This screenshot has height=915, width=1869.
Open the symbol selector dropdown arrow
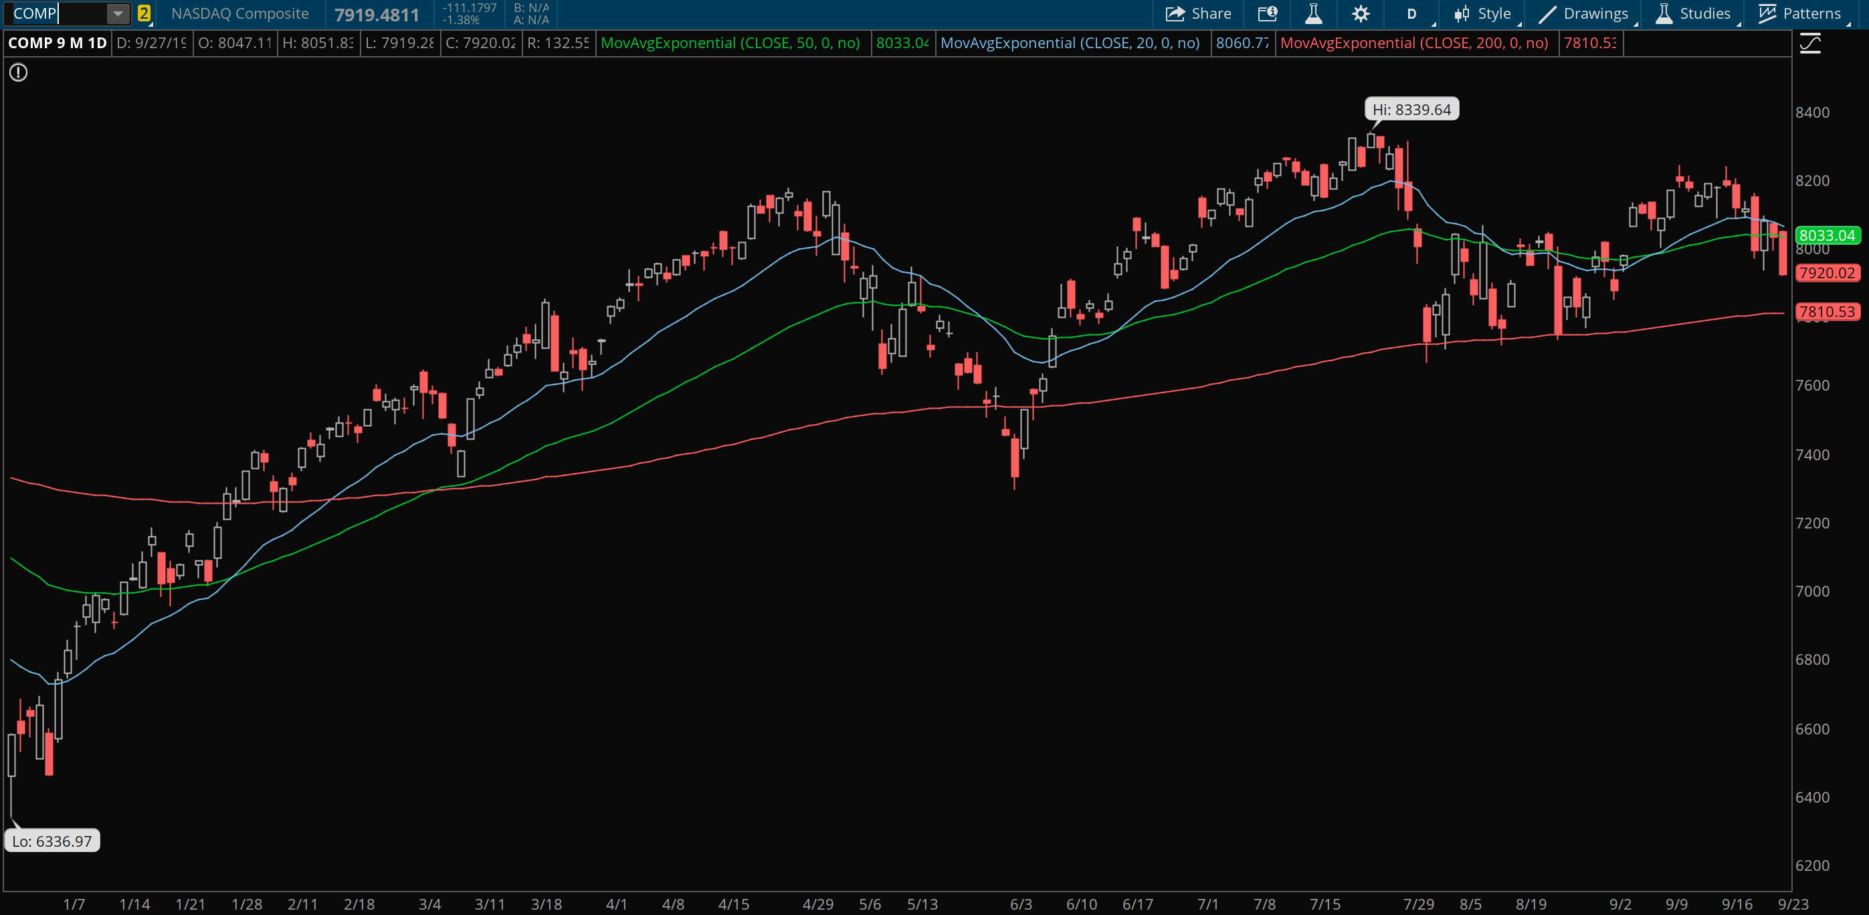[x=118, y=13]
